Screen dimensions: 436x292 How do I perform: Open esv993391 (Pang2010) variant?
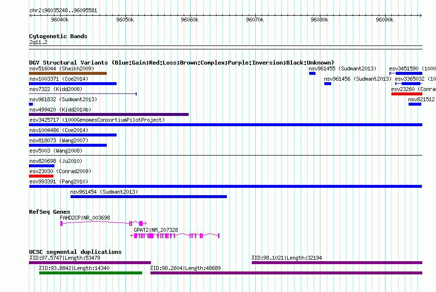coord(59,181)
